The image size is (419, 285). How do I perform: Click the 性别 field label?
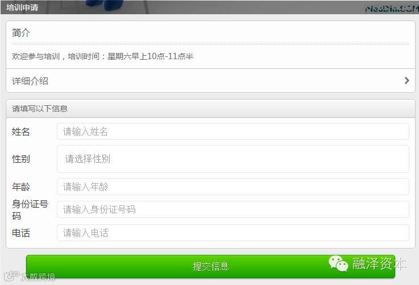(21, 159)
